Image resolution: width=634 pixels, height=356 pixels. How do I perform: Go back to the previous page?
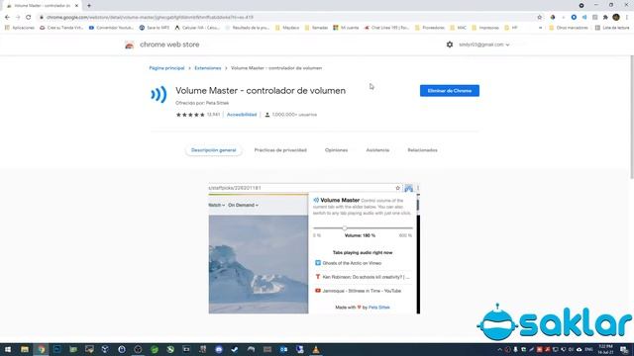7,17
